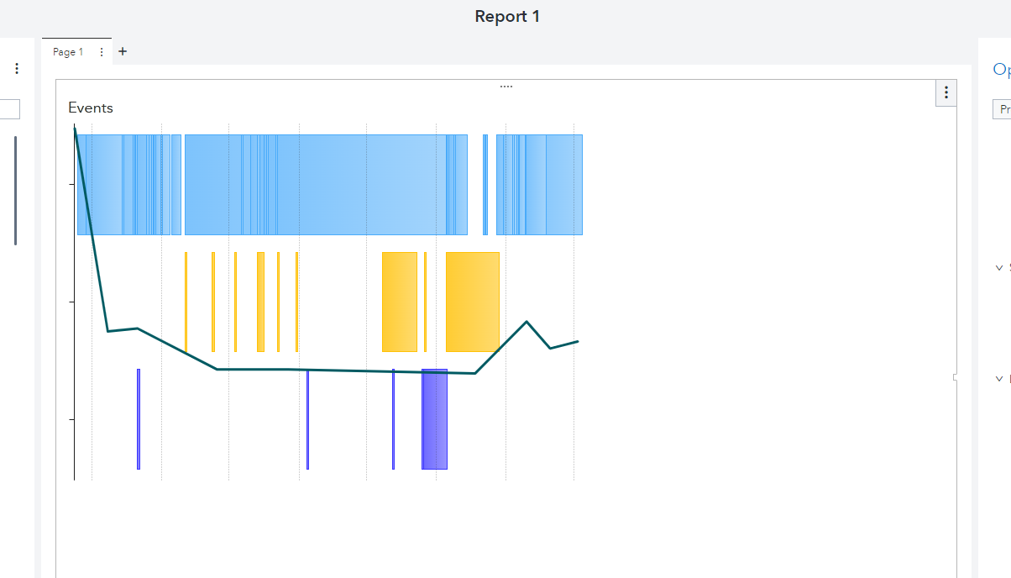Open the partially visible Options pane heading

1001,70
